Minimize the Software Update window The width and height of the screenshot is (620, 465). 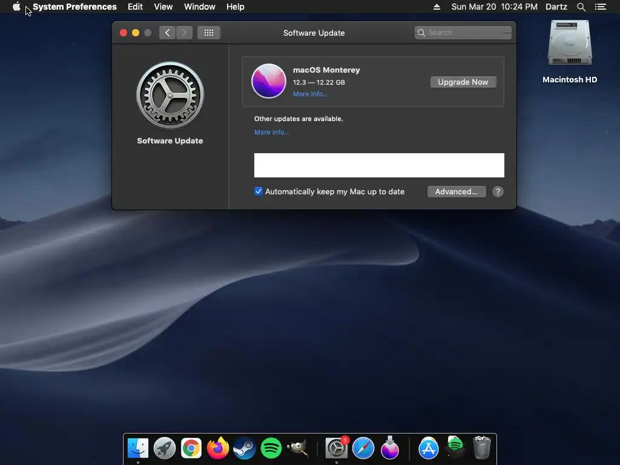point(136,33)
